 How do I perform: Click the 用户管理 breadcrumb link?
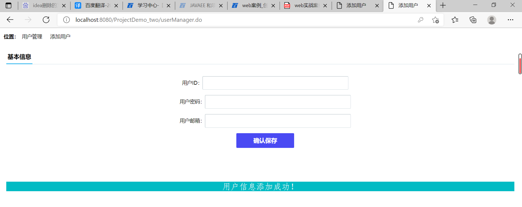[32, 36]
